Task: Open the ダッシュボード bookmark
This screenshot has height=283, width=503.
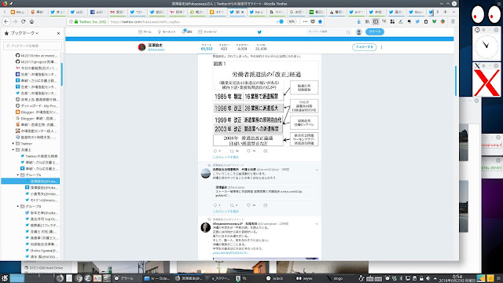Action: 36,106
